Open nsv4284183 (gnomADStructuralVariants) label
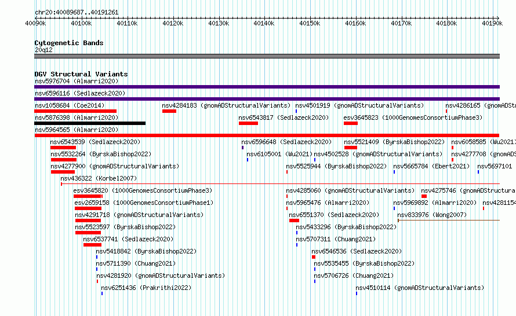 [x=227, y=105]
